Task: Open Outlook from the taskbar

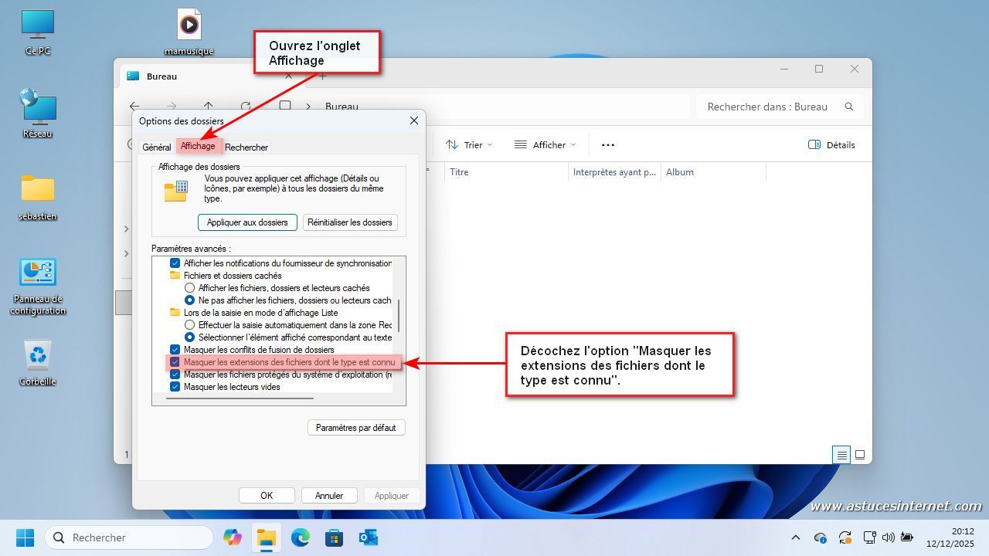Action: 368,537
